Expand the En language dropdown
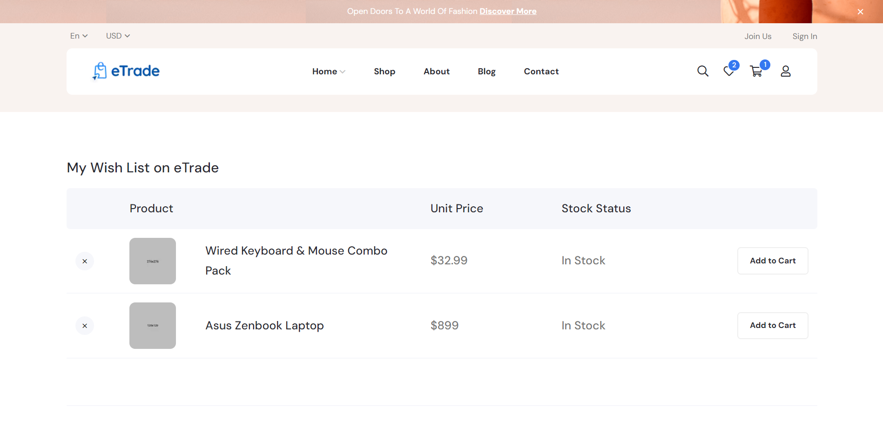The width and height of the screenshot is (883, 426). point(79,36)
